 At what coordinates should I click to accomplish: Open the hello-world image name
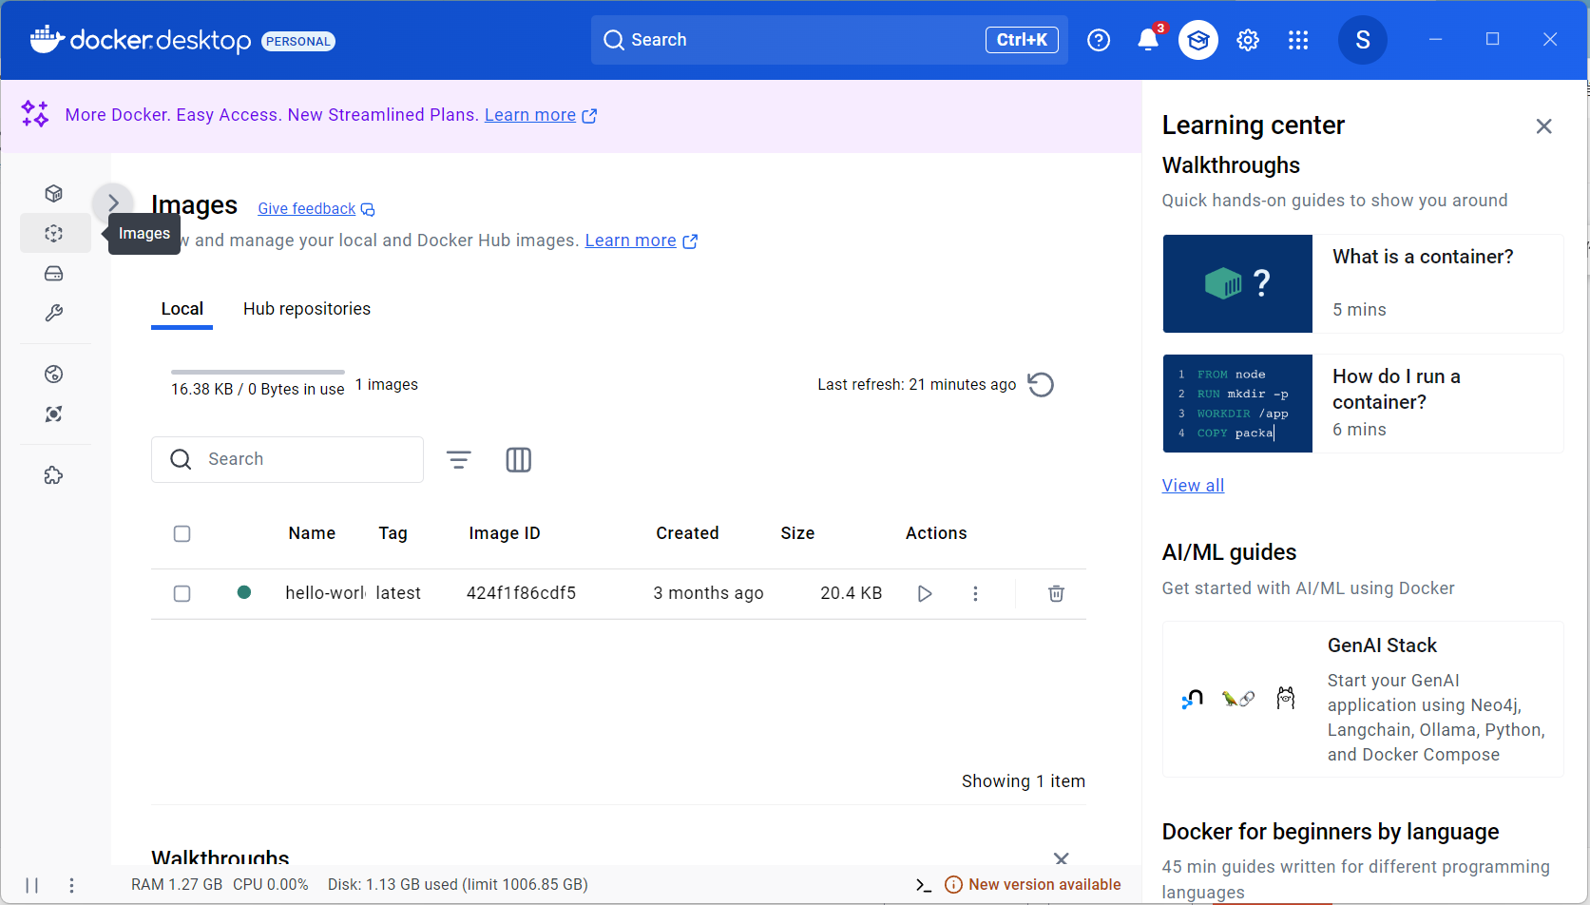325,594
